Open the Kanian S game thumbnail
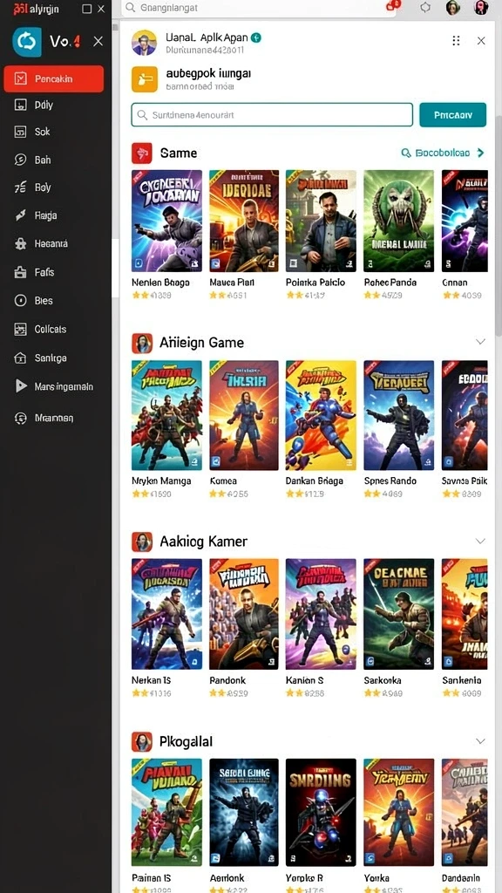This screenshot has height=893, width=502. click(321, 614)
